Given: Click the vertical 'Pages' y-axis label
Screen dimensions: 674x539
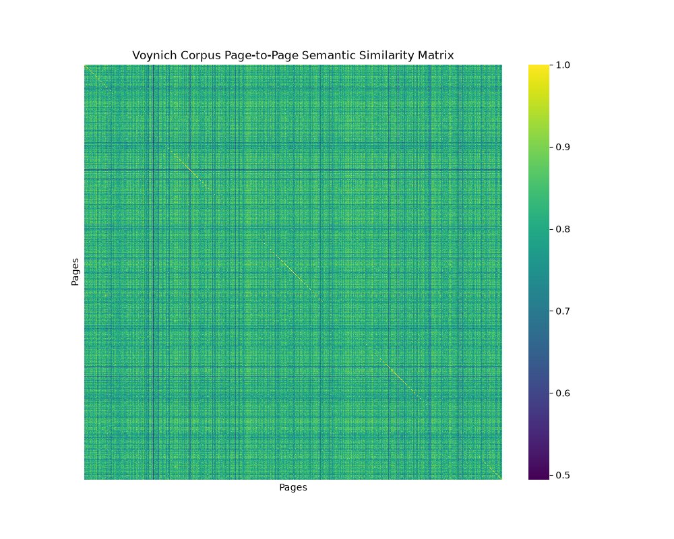Looking at the screenshot, I should tap(75, 272).
